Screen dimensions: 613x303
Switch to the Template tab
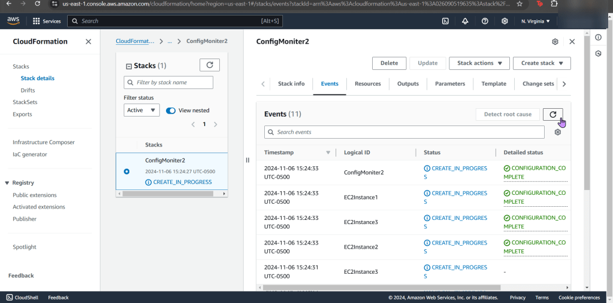494,84
